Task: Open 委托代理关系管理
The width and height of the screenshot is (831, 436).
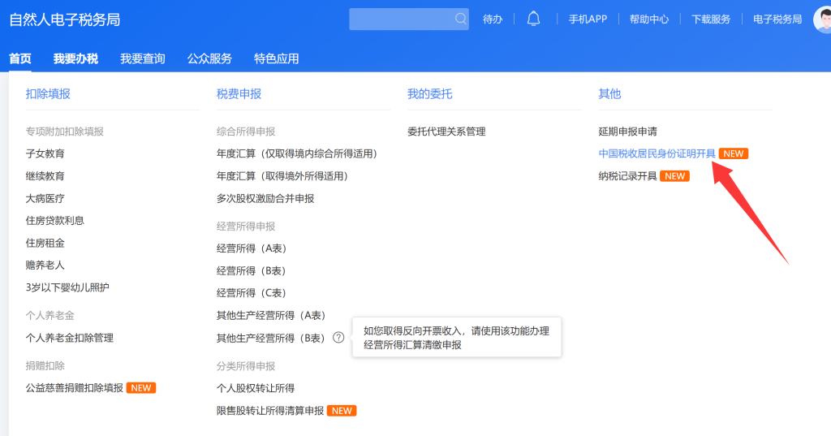Action: point(446,132)
